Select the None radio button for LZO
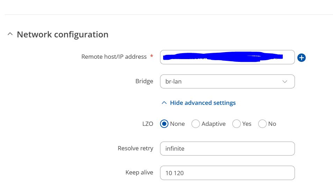333x194 pixels. point(164,124)
